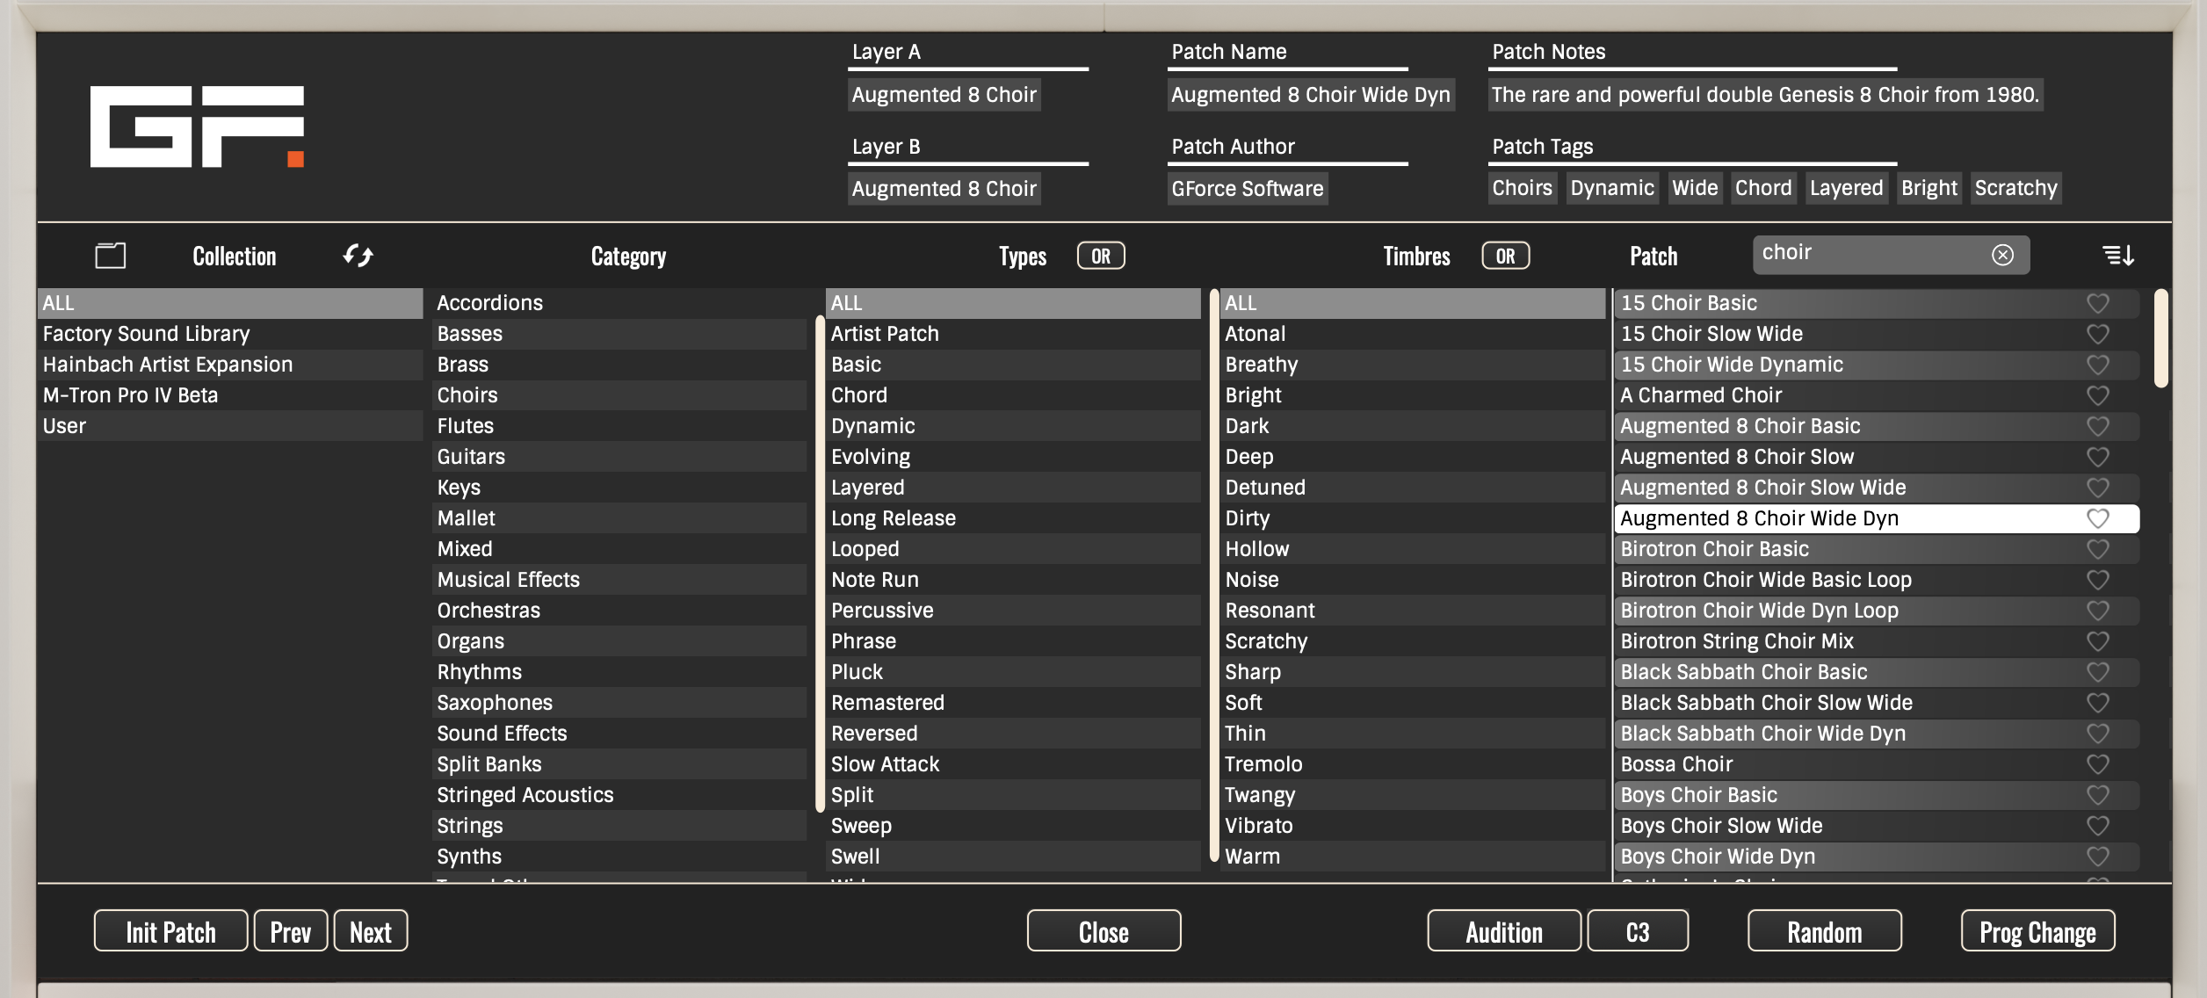The width and height of the screenshot is (2207, 998).
Task: Select the Choirs category
Action: (x=467, y=395)
